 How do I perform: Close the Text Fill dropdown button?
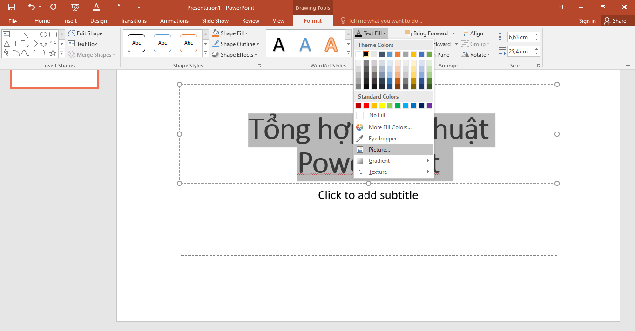pyautogui.click(x=370, y=33)
